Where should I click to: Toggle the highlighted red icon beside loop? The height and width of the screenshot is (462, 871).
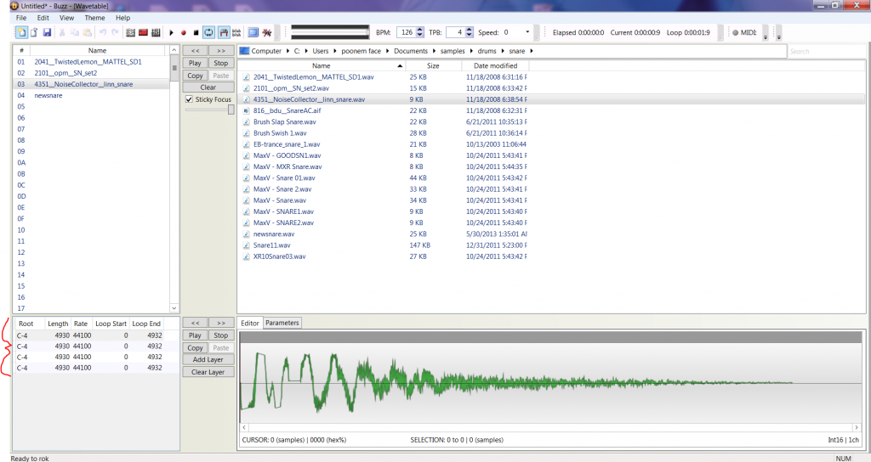point(224,33)
